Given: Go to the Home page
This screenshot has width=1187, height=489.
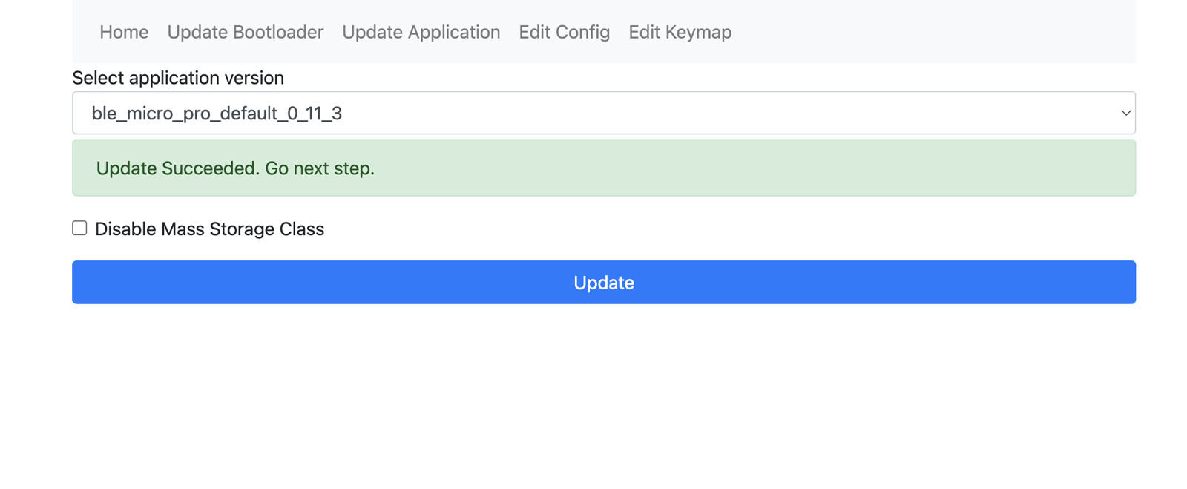Looking at the screenshot, I should [x=124, y=32].
